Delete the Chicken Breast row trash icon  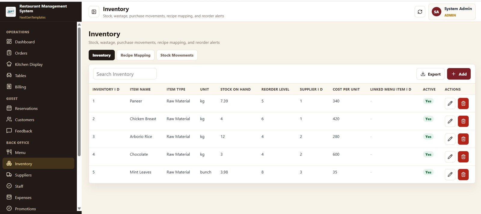(x=463, y=121)
